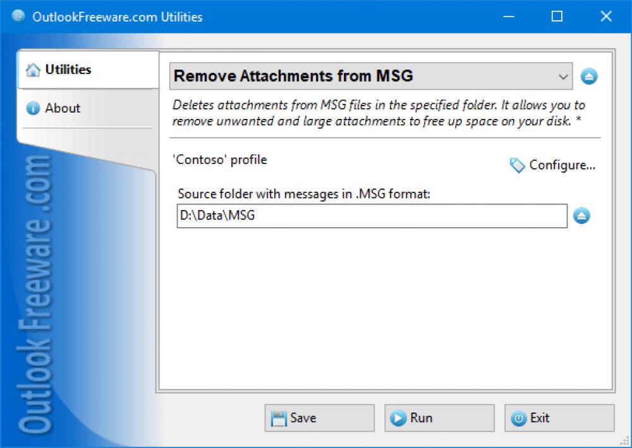632x448 pixels.
Task: Click the application icon in the title bar
Action: [16, 16]
